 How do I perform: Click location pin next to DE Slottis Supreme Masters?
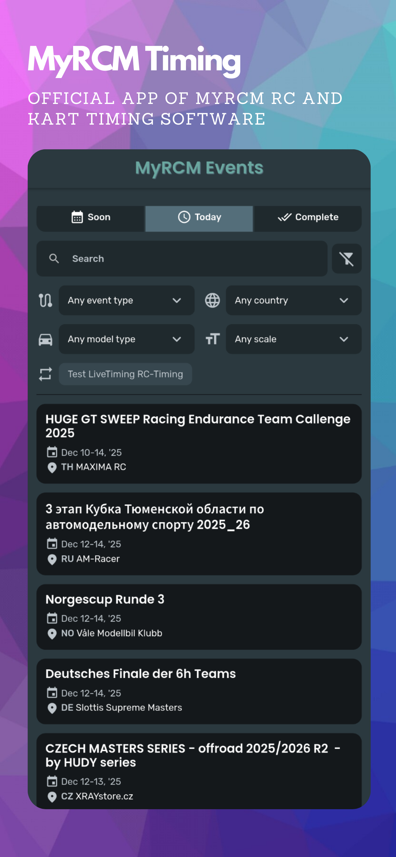(x=52, y=708)
